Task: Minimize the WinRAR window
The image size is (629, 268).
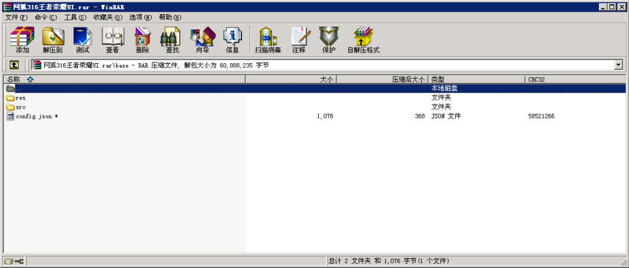Action: (603, 7)
